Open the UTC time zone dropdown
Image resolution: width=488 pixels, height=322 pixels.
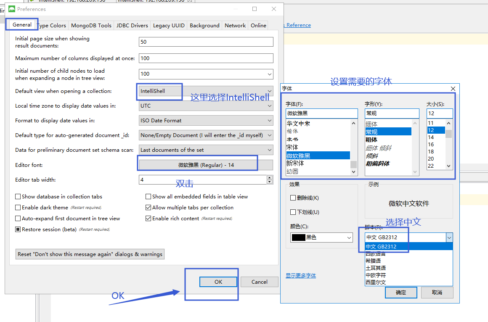coord(206,106)
